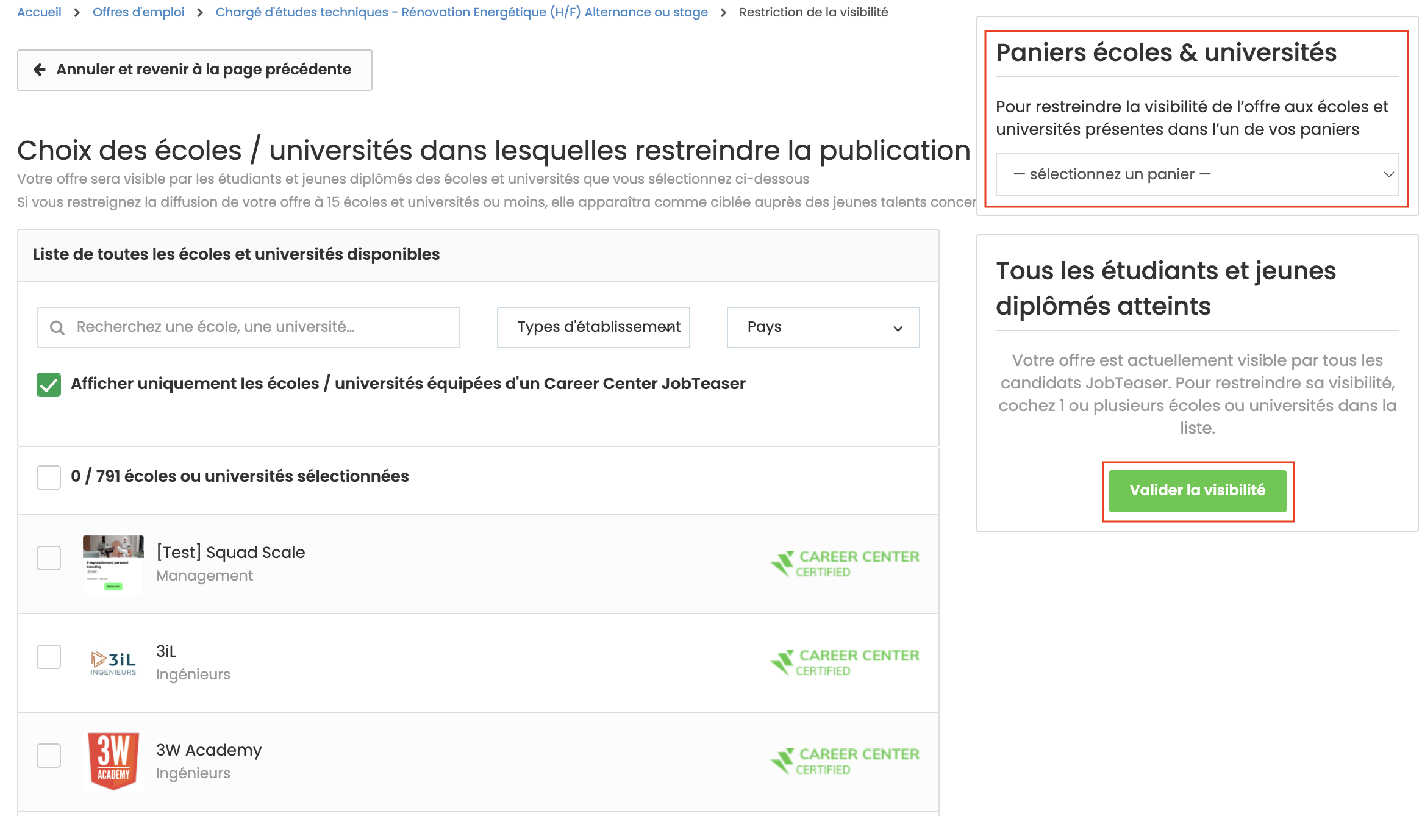Click the [Test] Squad Scale thumbnail image
Viewport: 1422px width, 816px height.
[113, 564]
